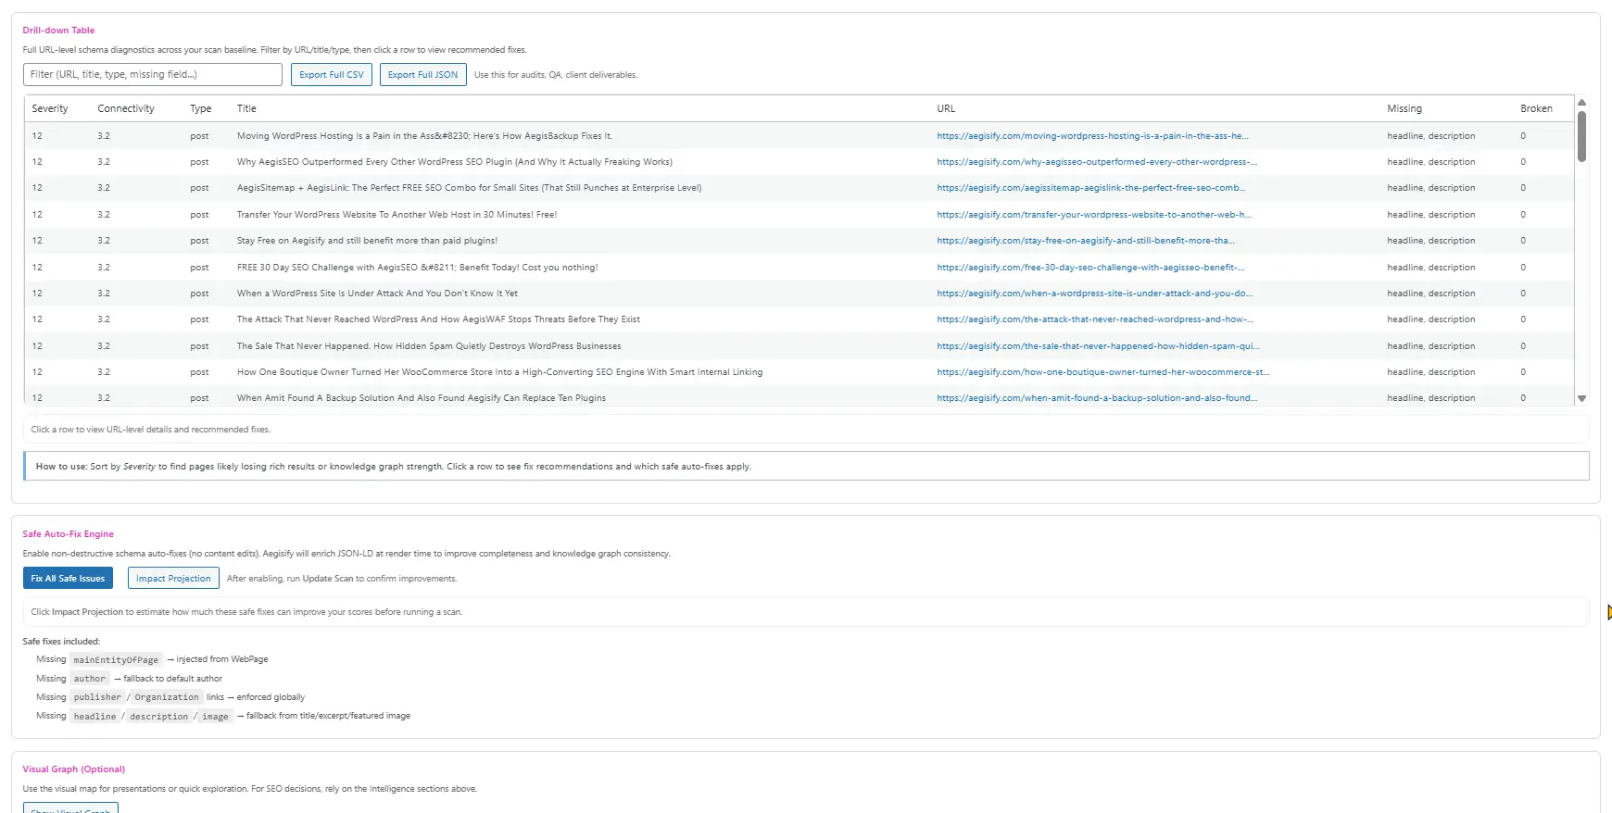Run Fix All Safe Issues
1612x813 pixels.
[68, 578]
